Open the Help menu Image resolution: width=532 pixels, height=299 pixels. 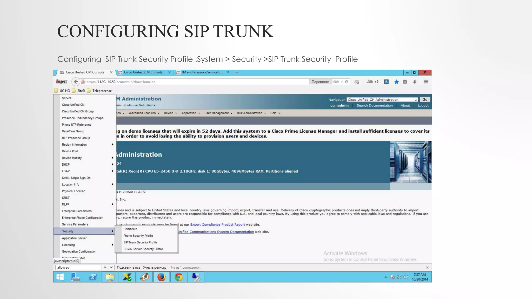tap(275, 113)
